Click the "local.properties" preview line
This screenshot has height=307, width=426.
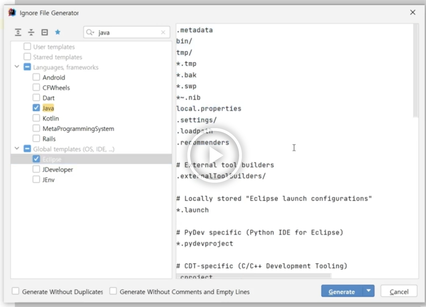tap(209, 109)
